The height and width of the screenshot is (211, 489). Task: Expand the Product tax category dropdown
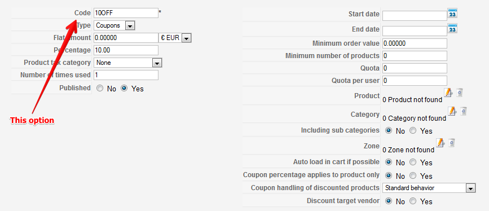(128, 63)
